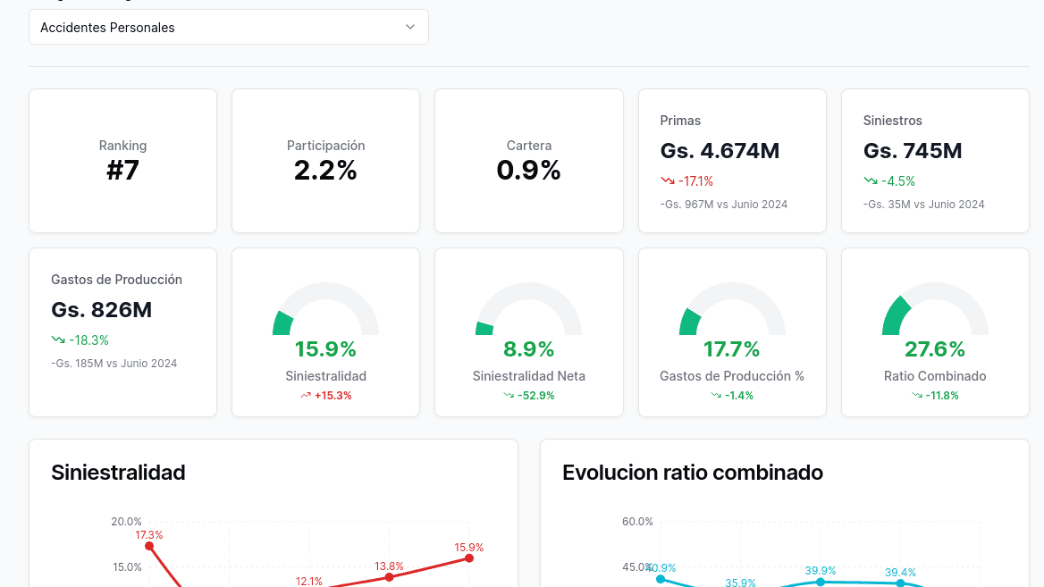Viewport: 1044px width, 587px height.
Task: Click the 'Gastos de Producción %' gauge label
Action: click(732, 376)
